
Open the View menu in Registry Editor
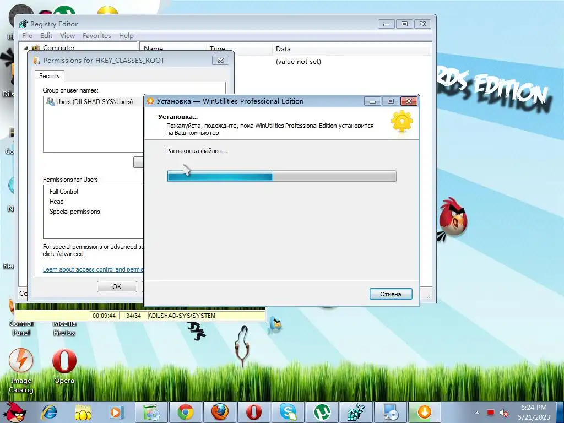click(x=67, y=36)
